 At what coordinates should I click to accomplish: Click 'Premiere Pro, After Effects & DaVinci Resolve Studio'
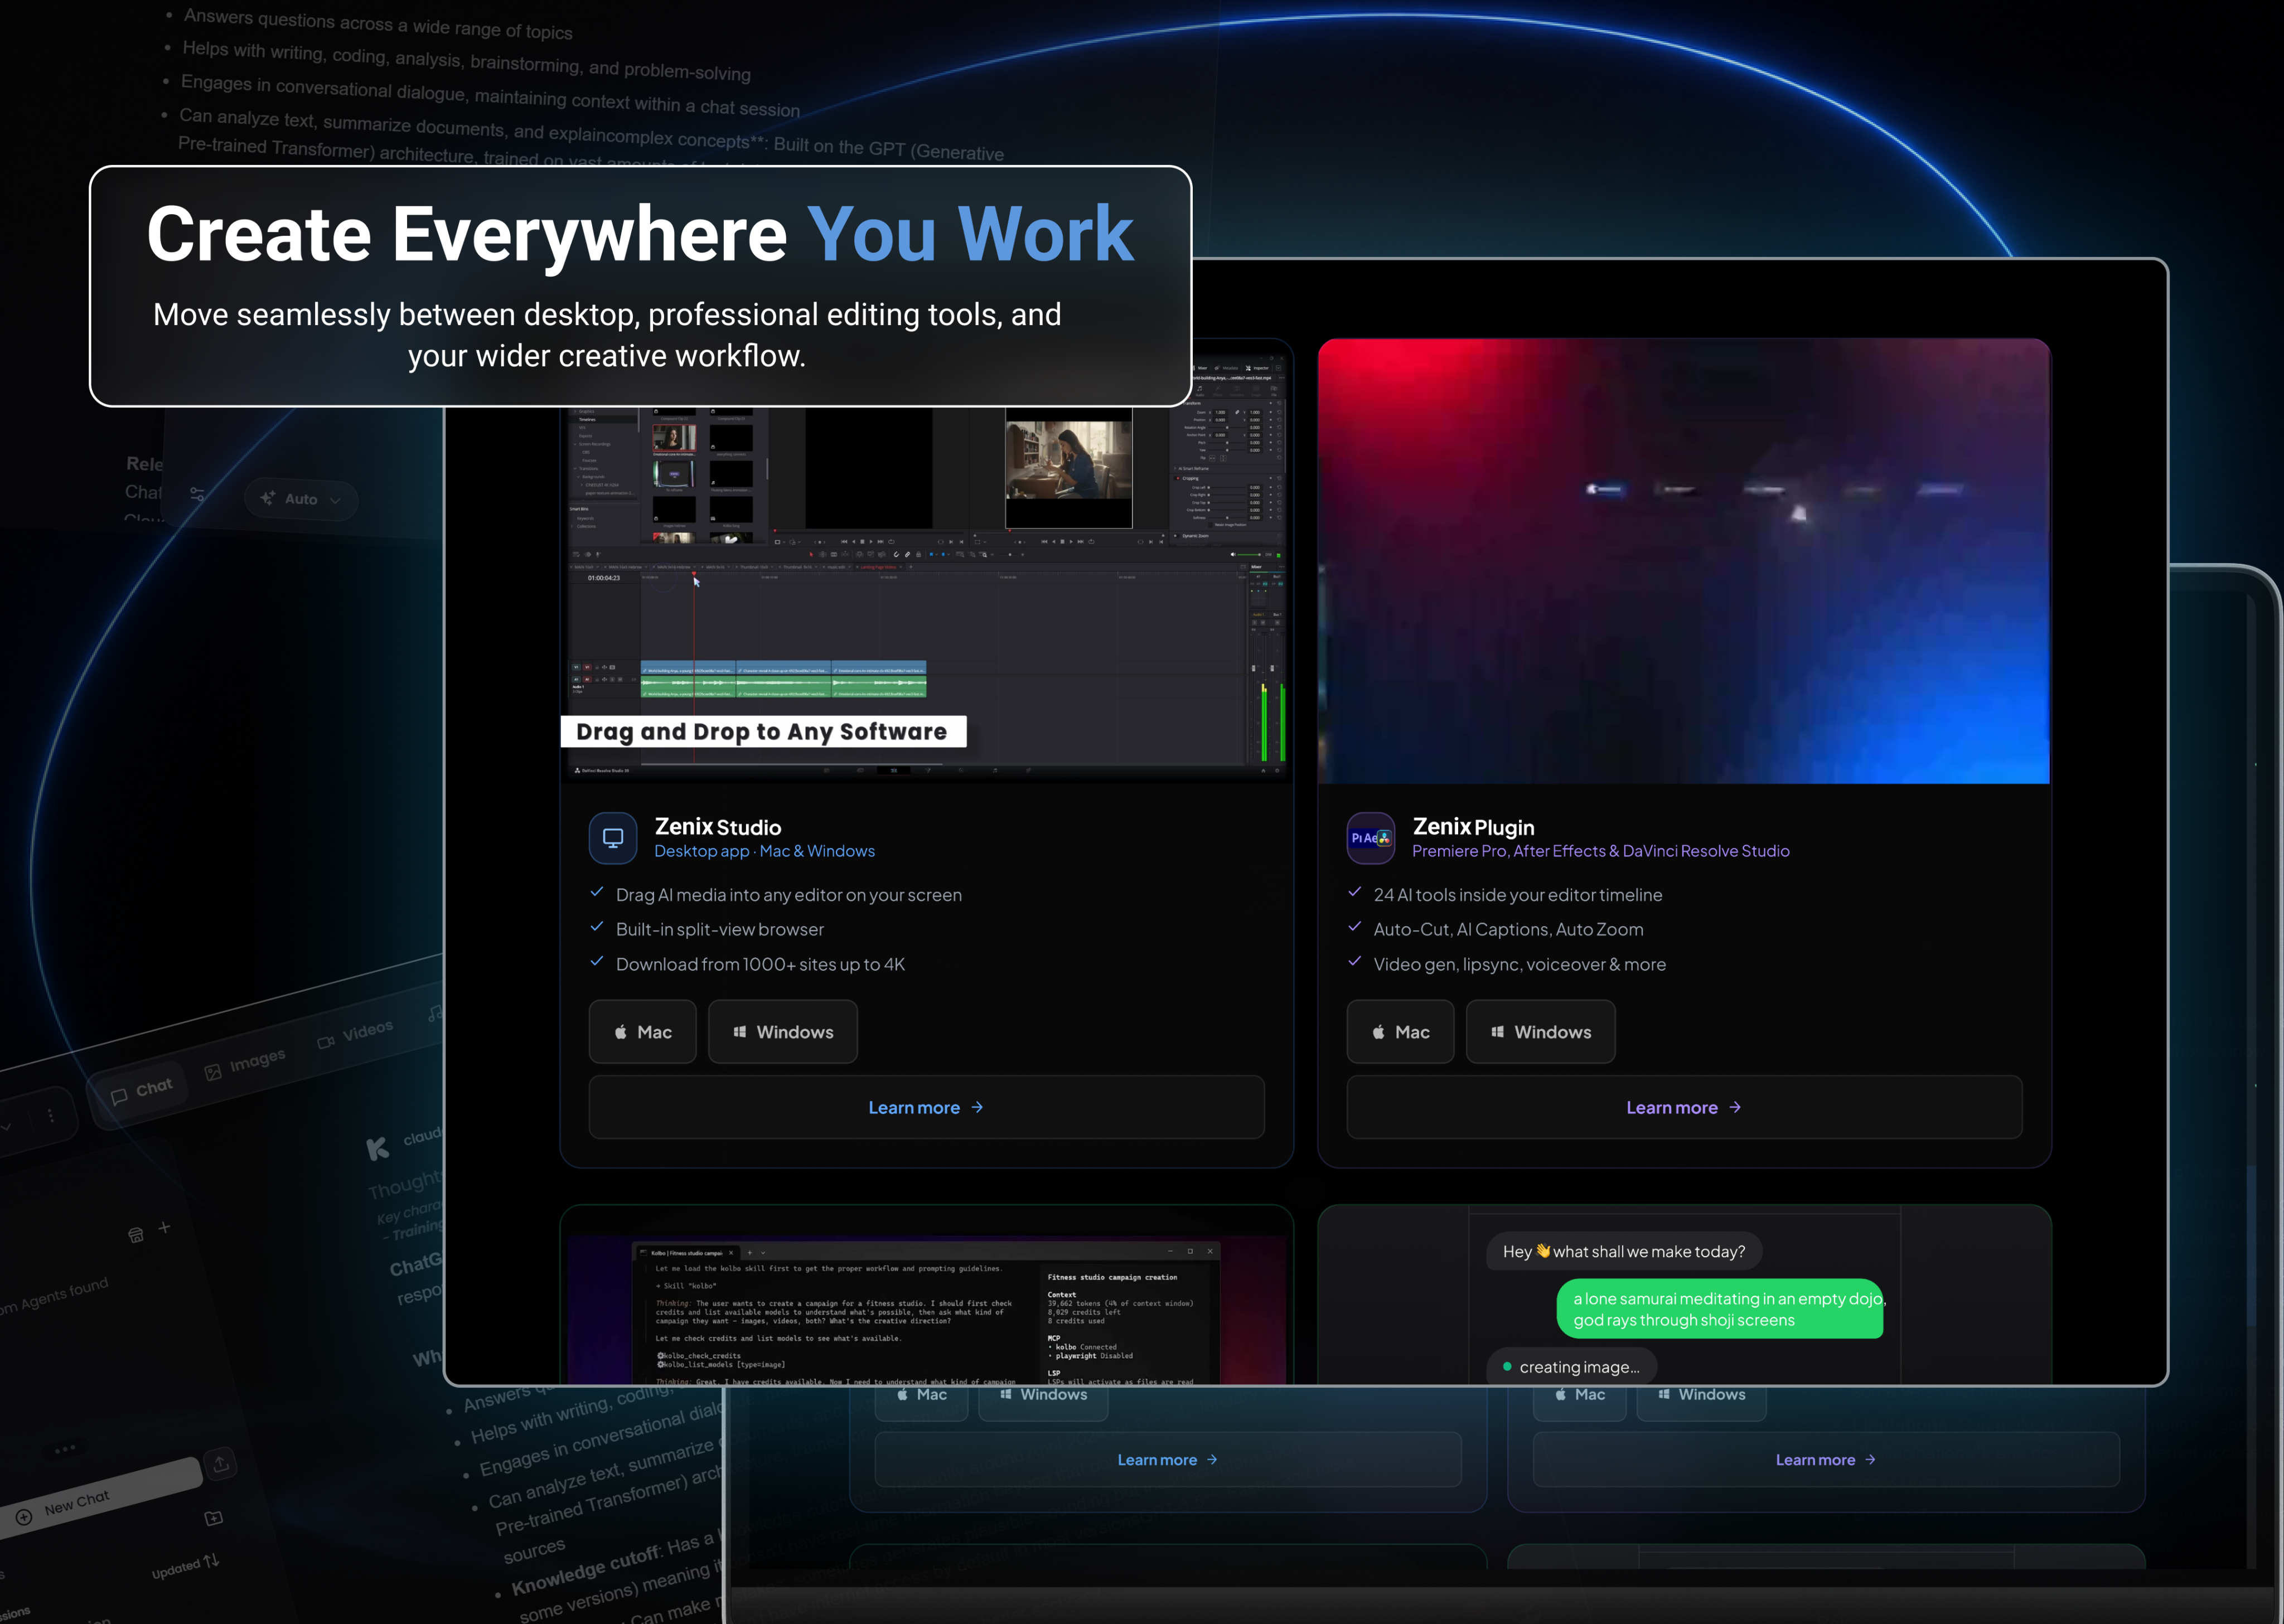tap(1600, 851)
